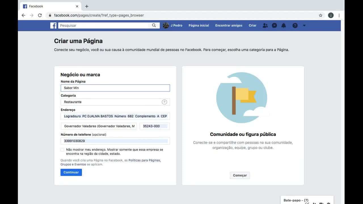Check 'Não mostrar meu endereço' checkbox

click(62, 150)
